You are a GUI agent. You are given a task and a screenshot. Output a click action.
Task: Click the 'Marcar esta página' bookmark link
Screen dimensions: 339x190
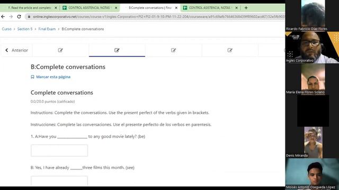point(51,77)
